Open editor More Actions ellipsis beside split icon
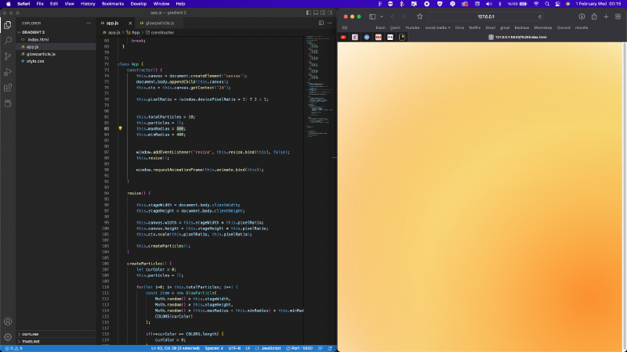 tap(329, 23)
